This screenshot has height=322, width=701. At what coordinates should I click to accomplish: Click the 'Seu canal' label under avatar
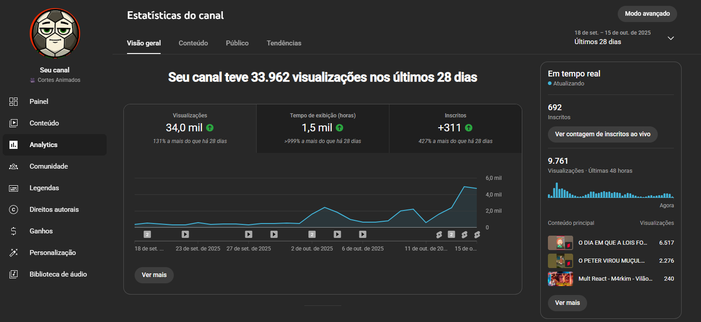click(55, 70)
